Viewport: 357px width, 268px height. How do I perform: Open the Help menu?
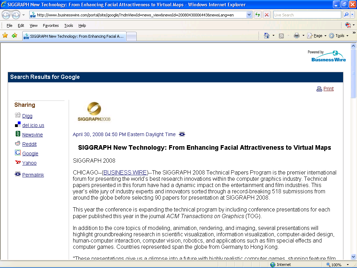coord(82,25)
